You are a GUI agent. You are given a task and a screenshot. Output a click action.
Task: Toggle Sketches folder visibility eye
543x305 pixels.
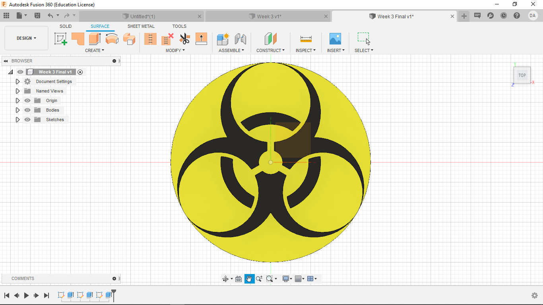pyautogui.click(x=27, y=120)
